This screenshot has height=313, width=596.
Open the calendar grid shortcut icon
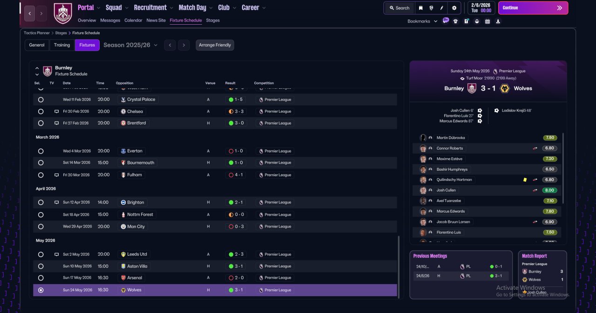pyautogui.click(x=488, y=21)
